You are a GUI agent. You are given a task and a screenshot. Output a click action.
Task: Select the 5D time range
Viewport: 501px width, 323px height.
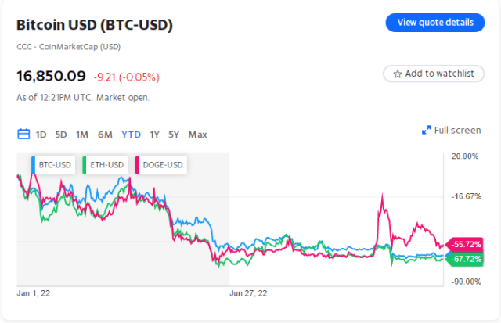(61, 135)
